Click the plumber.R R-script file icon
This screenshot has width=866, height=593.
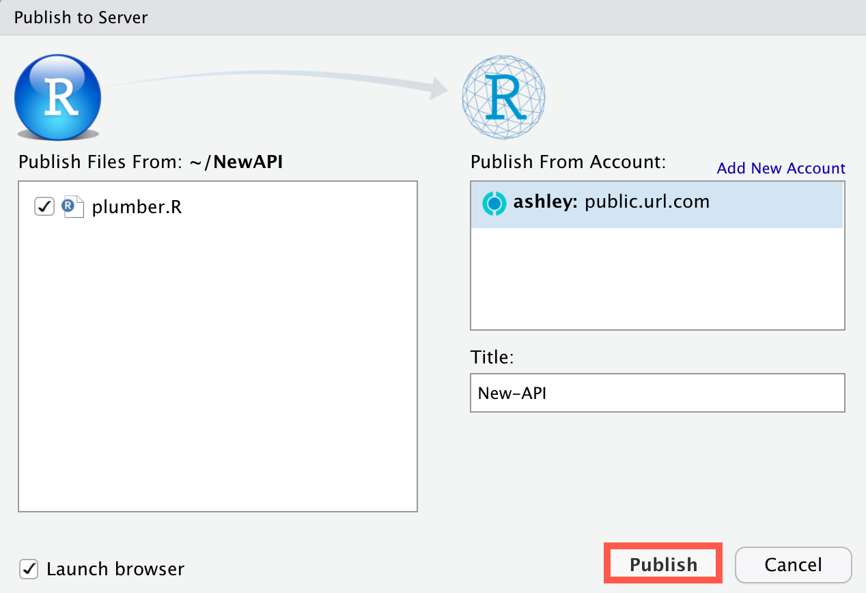(x=72, y=206)
